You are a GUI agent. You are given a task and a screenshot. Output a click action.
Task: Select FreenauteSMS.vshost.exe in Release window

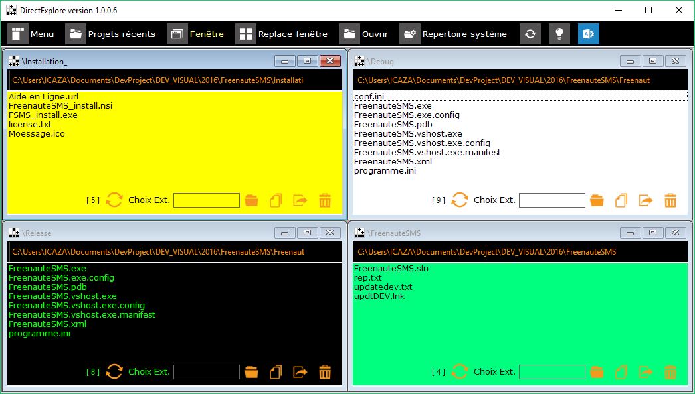tap(62, 296)
